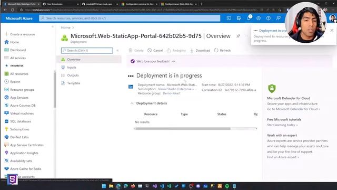Open Cloud Shell icon in Azure header

229,18
